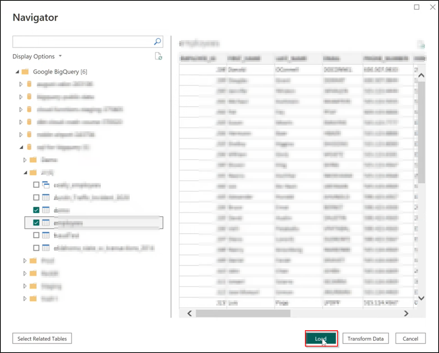Expand the cloud-functions-staging project
This screenshot has width=439, height=353.
pyautogui.click(x=21, y=109)
